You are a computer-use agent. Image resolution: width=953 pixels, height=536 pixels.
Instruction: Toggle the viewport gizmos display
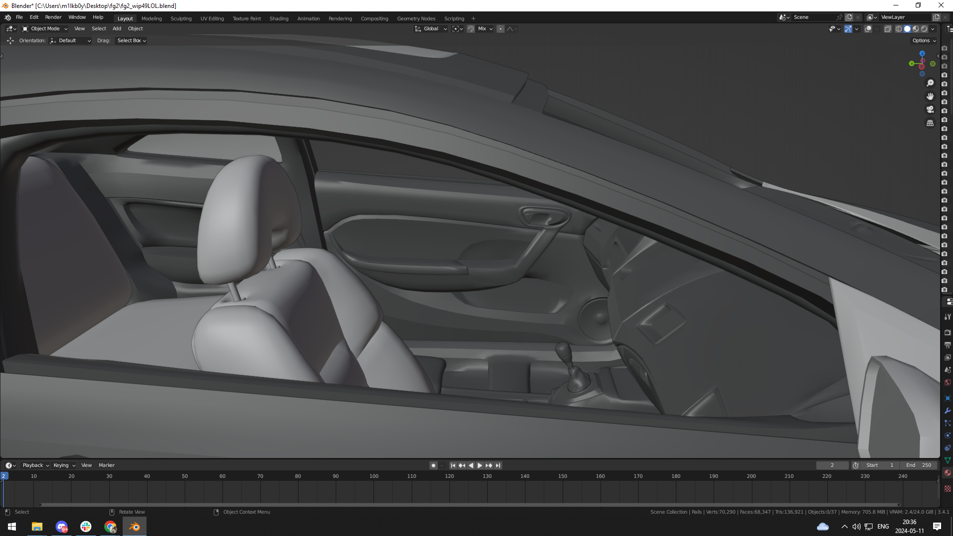pyautogui.click(x=848, y=29)
